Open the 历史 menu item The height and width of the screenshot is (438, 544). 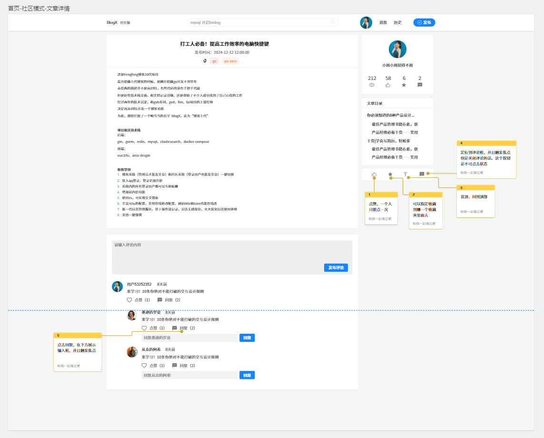click(x=397, y=22)
